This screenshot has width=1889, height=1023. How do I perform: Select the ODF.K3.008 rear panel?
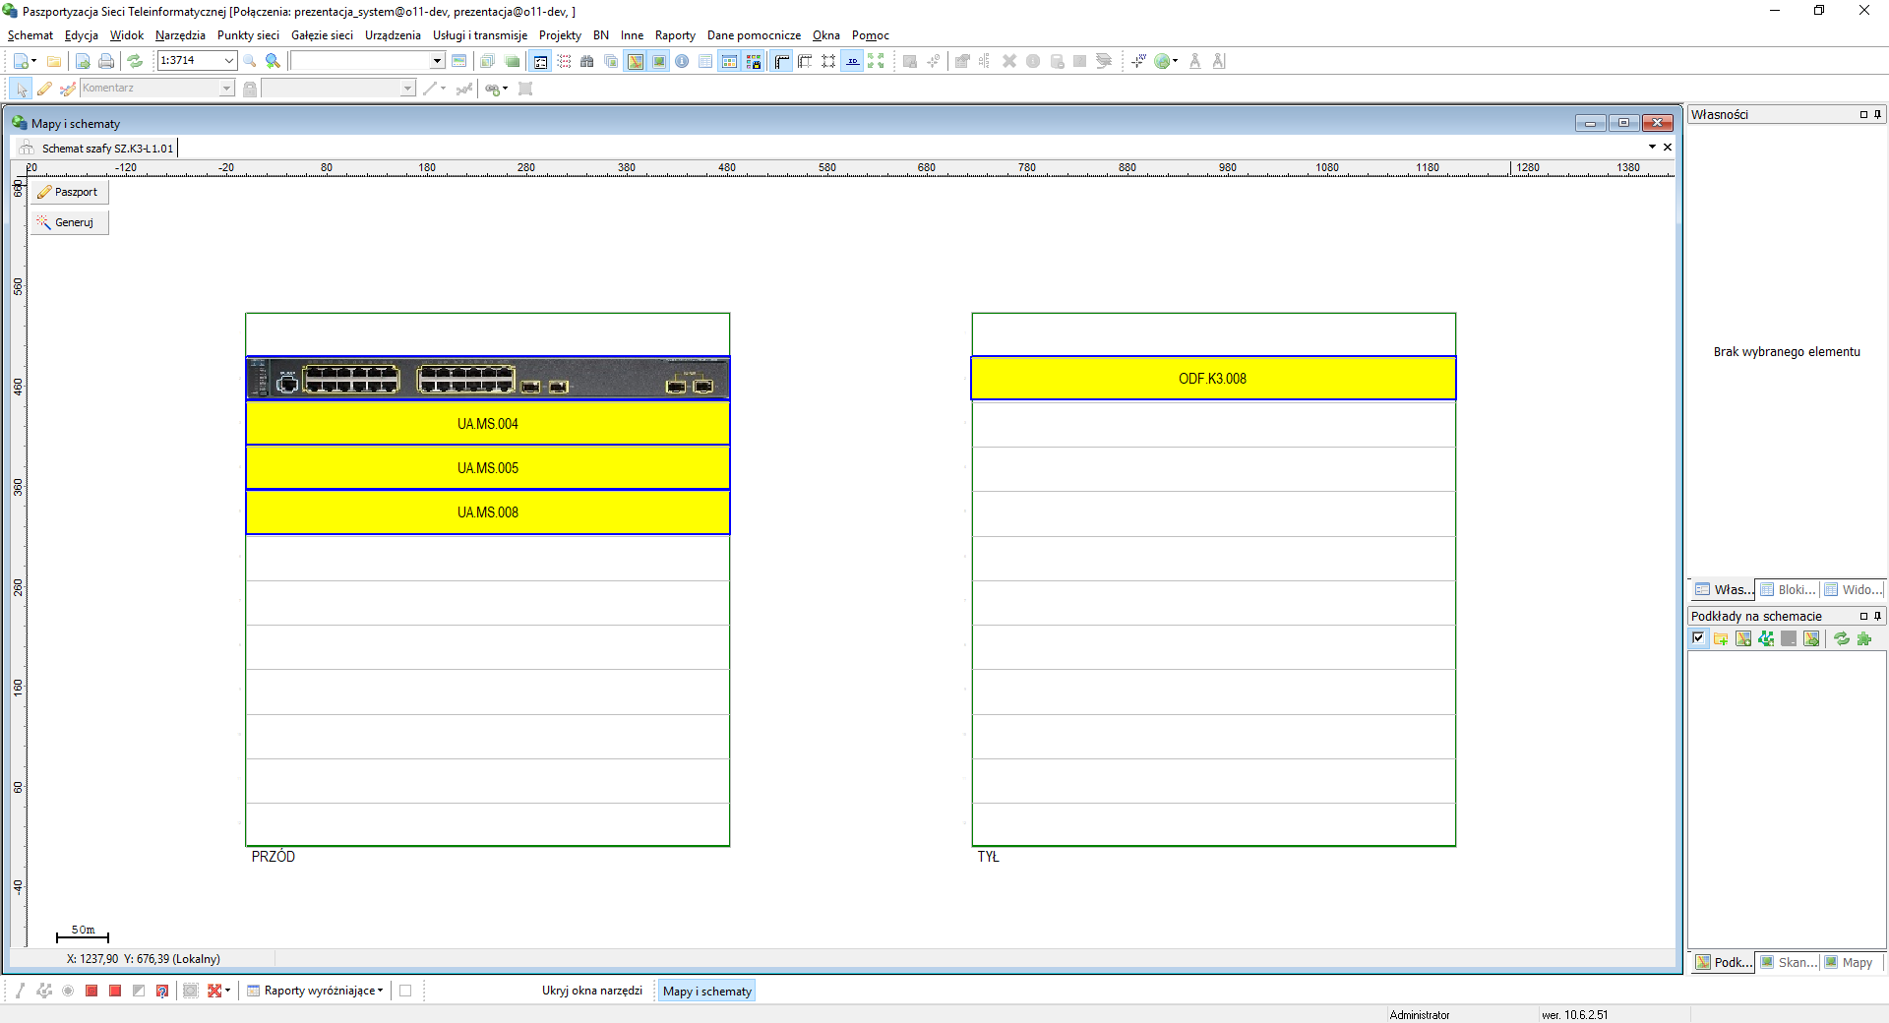1213,379
